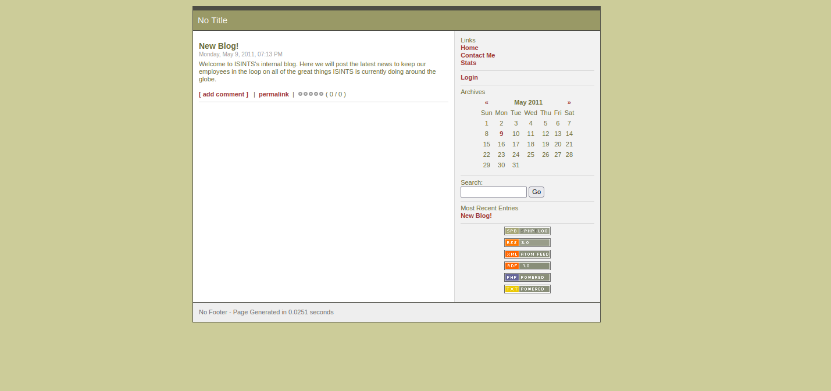Click the SPB PHPBlog badge
Image resolution: width=831 pixels, height=391 pixels.
click(x=527, y=231)
